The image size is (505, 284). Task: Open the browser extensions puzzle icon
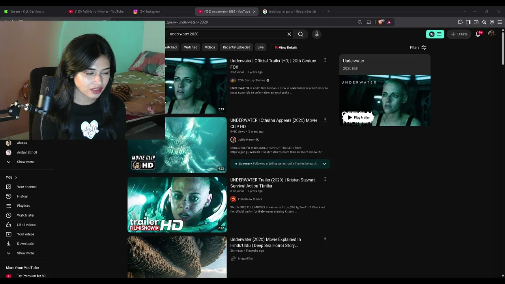click(460, 22)
